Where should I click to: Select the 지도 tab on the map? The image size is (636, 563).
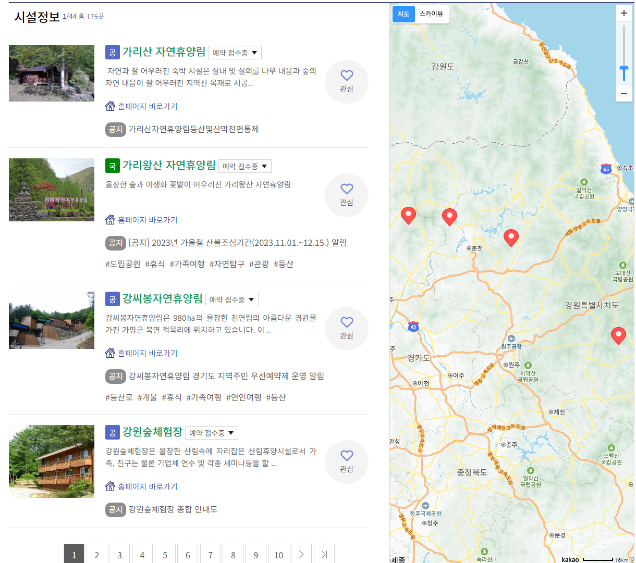click(x=403, y=14)
